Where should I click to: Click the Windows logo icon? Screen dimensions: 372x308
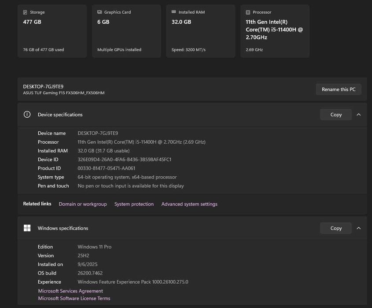pos(27,228)
